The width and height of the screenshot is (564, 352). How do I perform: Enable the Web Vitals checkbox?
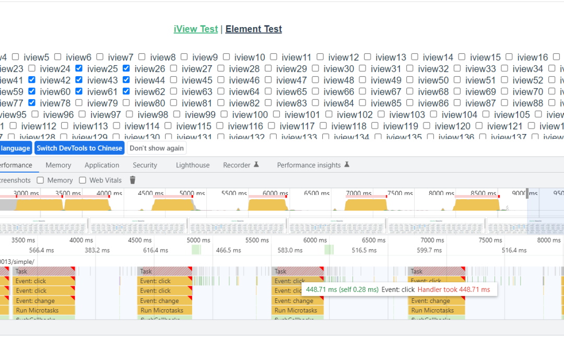tap(83, 180)
